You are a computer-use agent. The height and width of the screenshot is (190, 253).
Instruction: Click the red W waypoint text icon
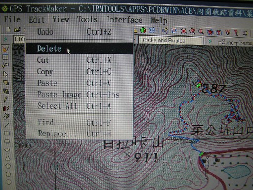coord(228,33)
